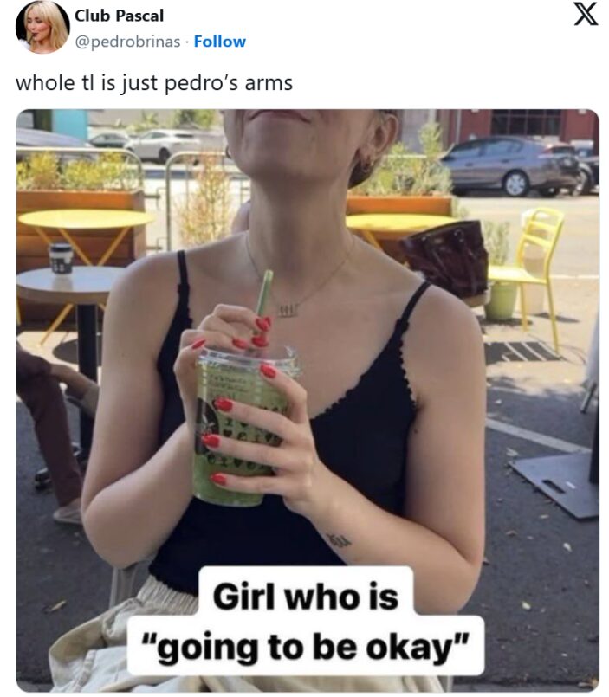Open the Club Pascal profile avatar
The image size is (609, 697).
[42, 27]
